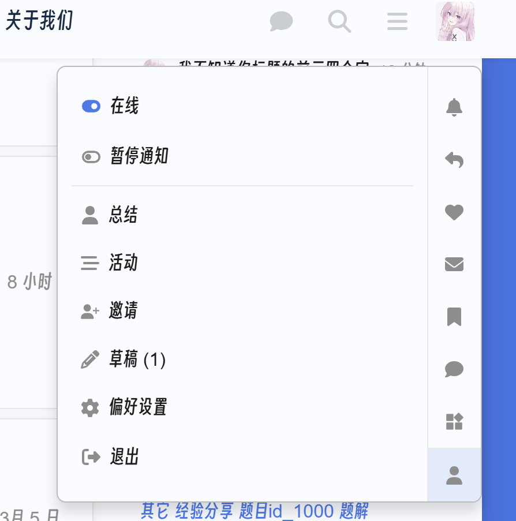This screenshot has width=516, height=521.
Task: Open link 其它 经验分享 题目id_1000 题解
Action: click(255, 511)
